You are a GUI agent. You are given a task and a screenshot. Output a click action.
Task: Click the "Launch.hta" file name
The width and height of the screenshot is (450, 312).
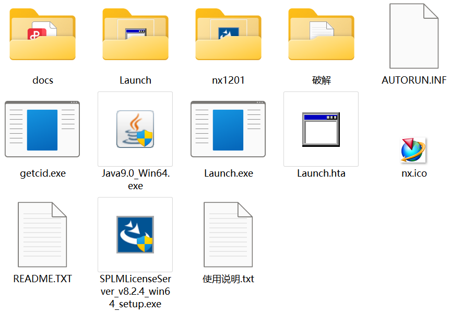pyautogui.click(x=322, y=174)
